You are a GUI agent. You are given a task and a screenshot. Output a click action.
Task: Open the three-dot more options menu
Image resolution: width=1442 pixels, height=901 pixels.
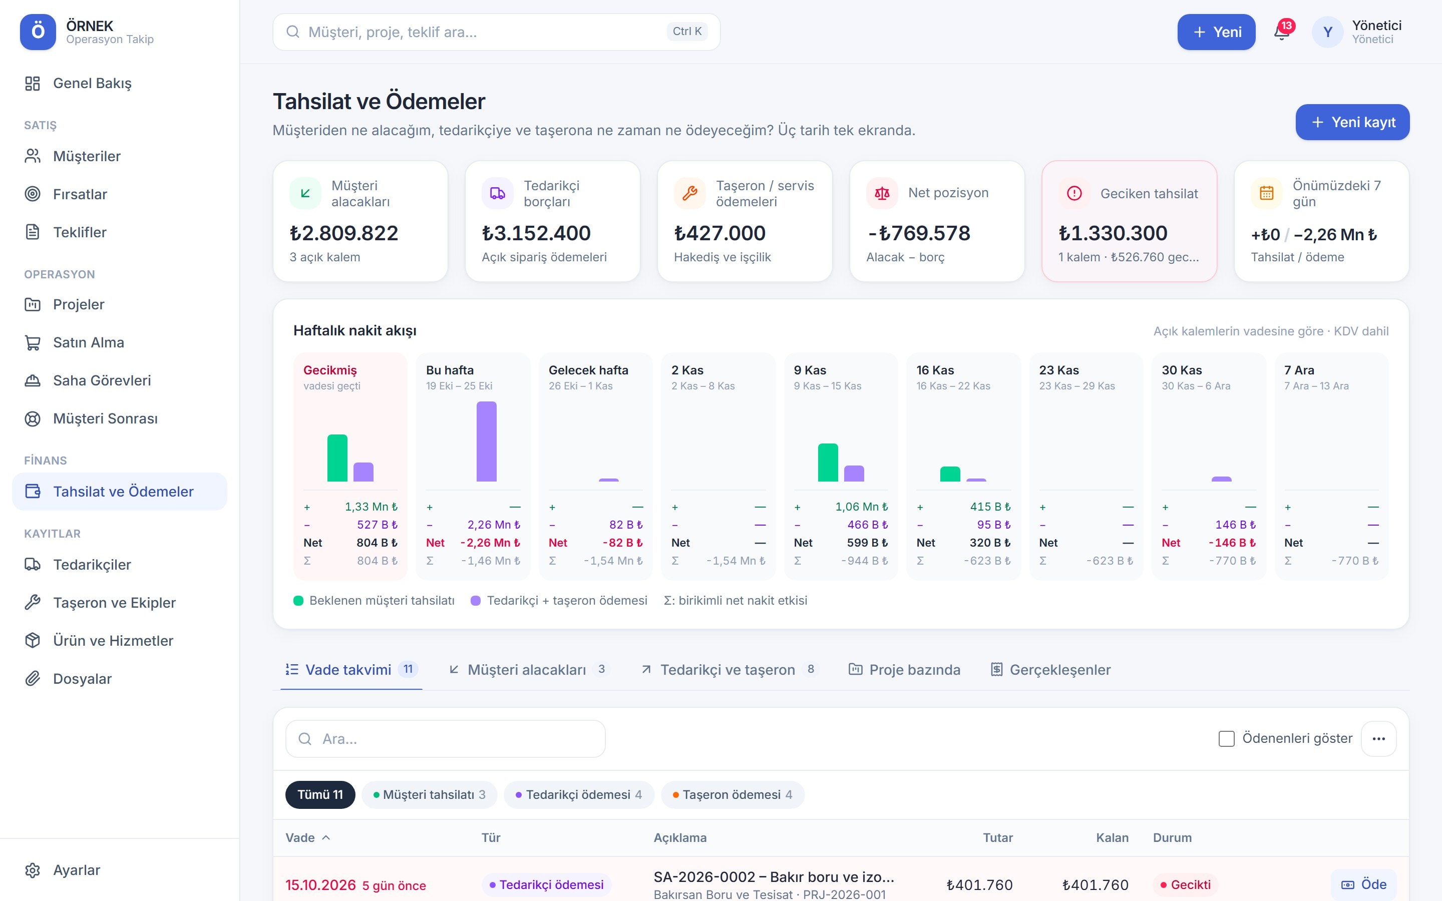coord(1378,739)
